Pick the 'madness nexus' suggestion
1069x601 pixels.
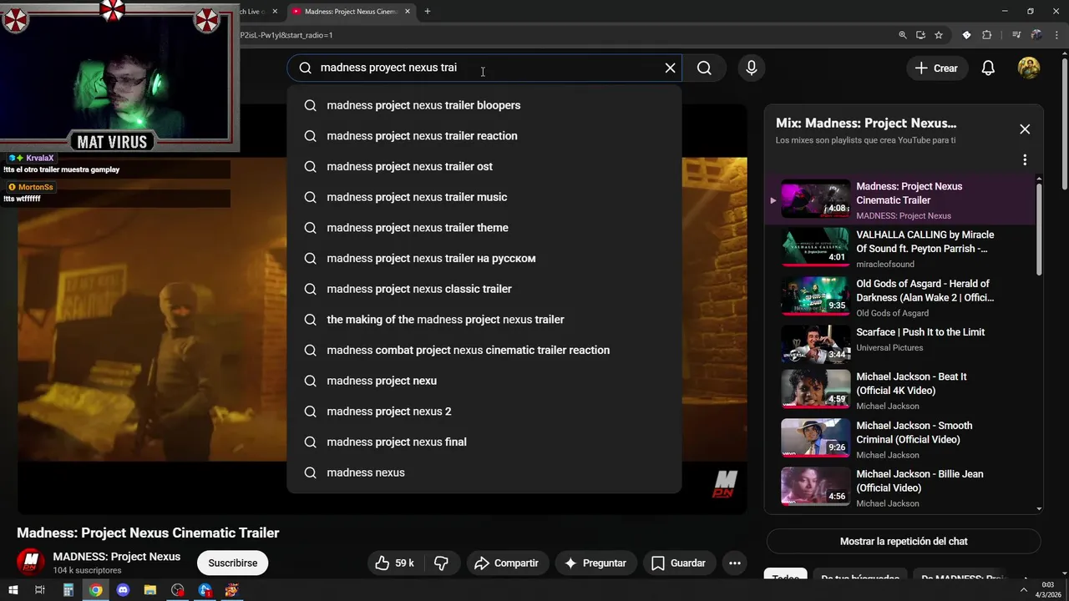tap(484, 472)
